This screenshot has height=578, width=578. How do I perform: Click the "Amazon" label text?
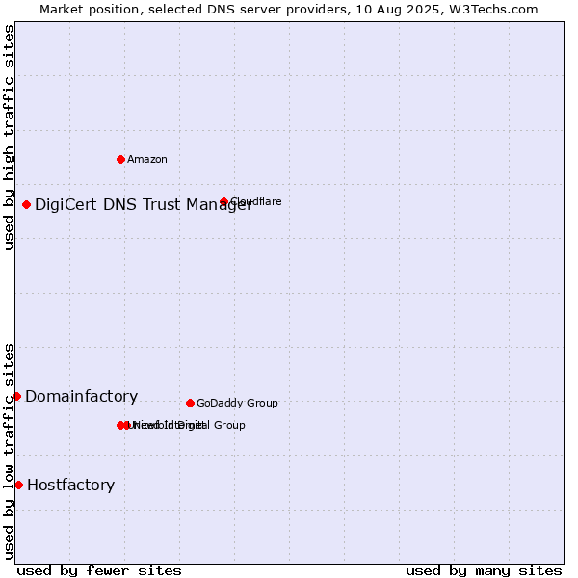click(147, 159)
